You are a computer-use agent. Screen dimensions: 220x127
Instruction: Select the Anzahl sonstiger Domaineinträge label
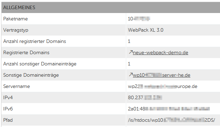point(40,64)
